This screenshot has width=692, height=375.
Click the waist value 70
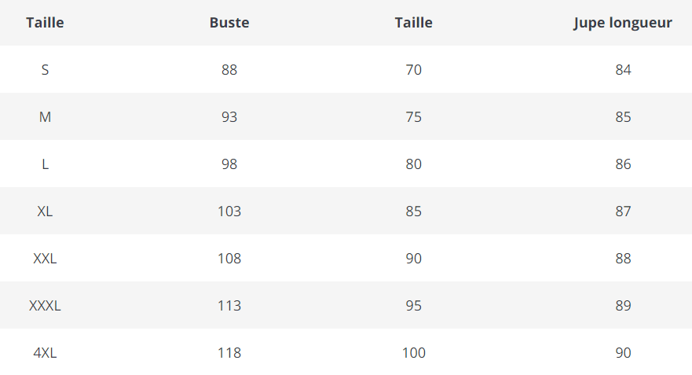414,70
